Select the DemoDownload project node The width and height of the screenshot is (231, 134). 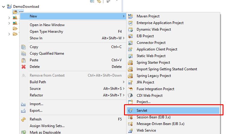click(x=26, y=7)
